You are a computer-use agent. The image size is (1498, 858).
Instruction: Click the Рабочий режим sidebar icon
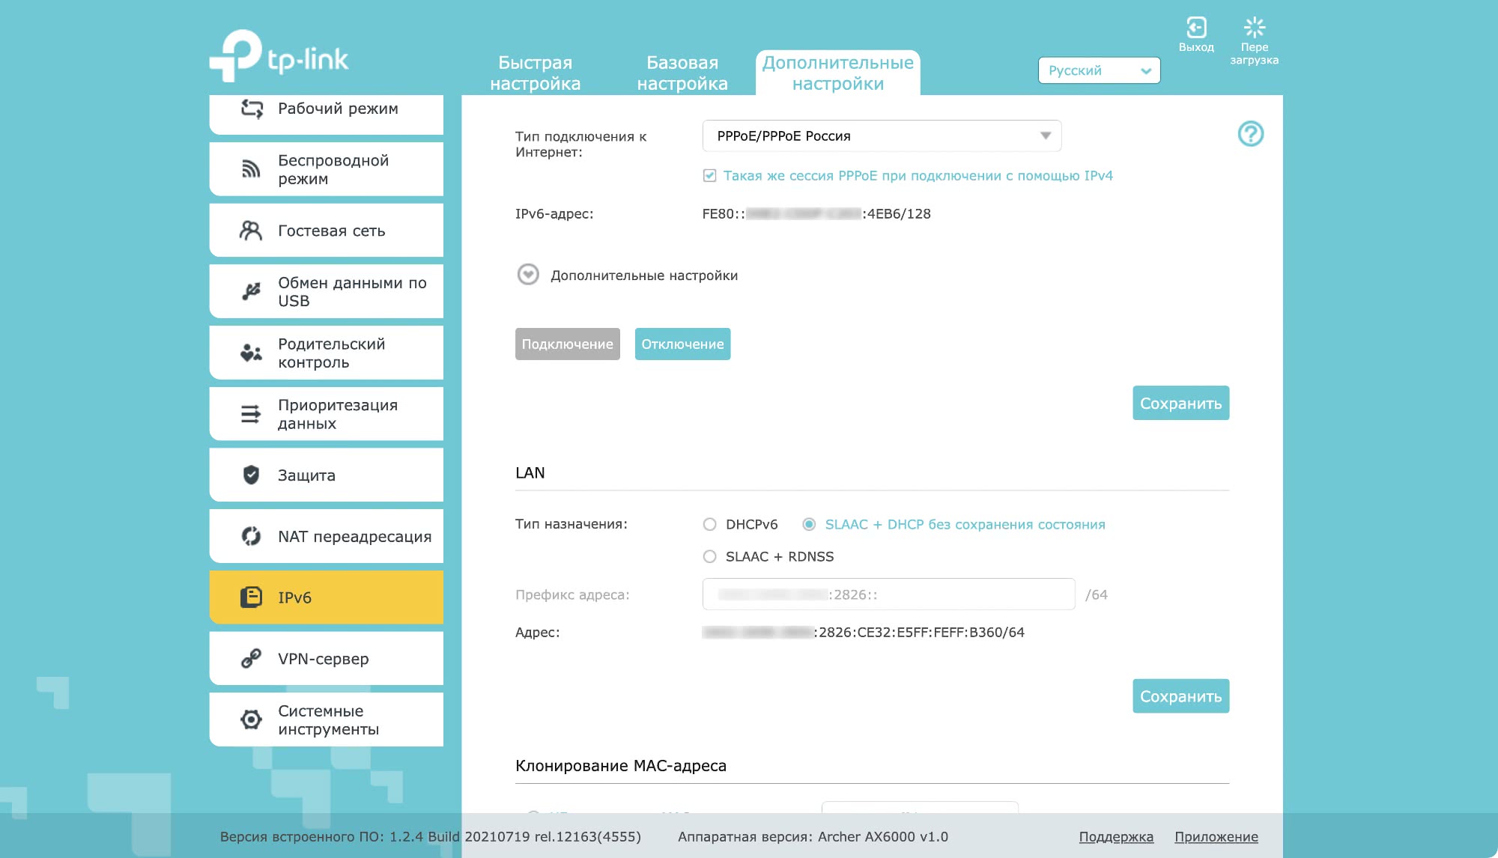(252, 109)
